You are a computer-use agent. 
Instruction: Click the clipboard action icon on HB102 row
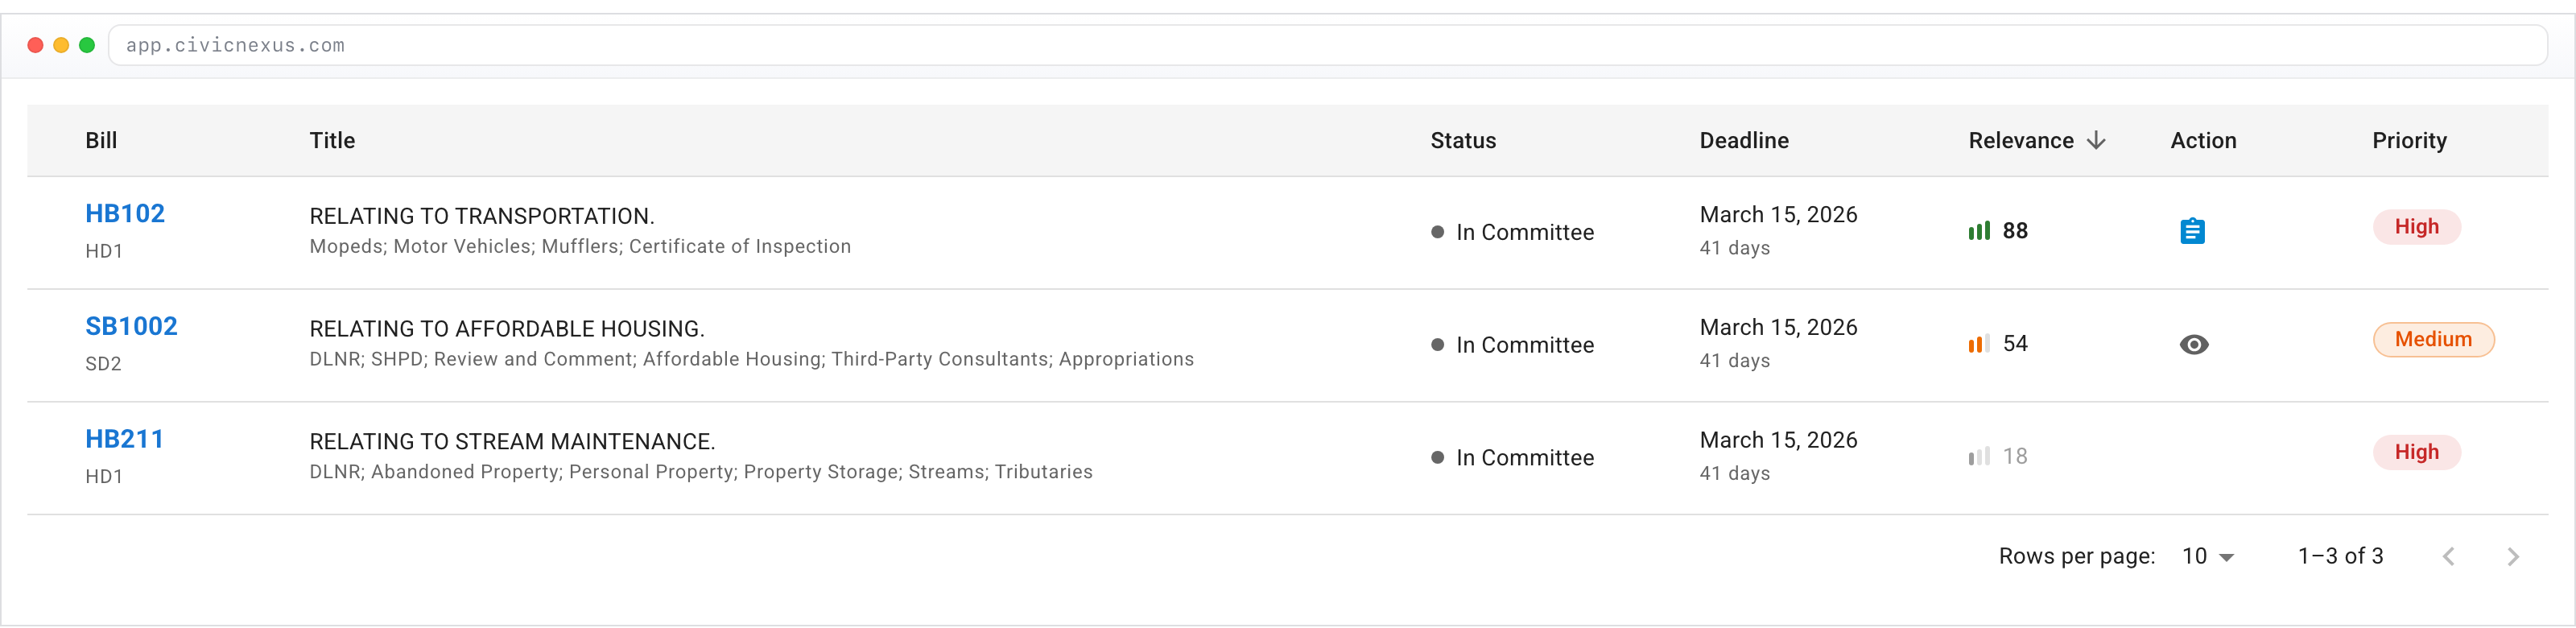[2193, 231]
